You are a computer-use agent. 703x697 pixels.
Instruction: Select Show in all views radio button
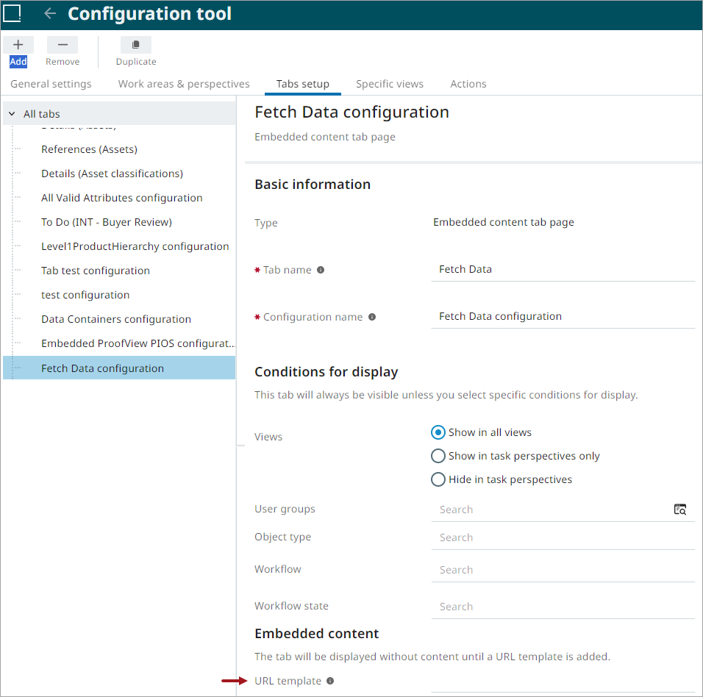438,432
